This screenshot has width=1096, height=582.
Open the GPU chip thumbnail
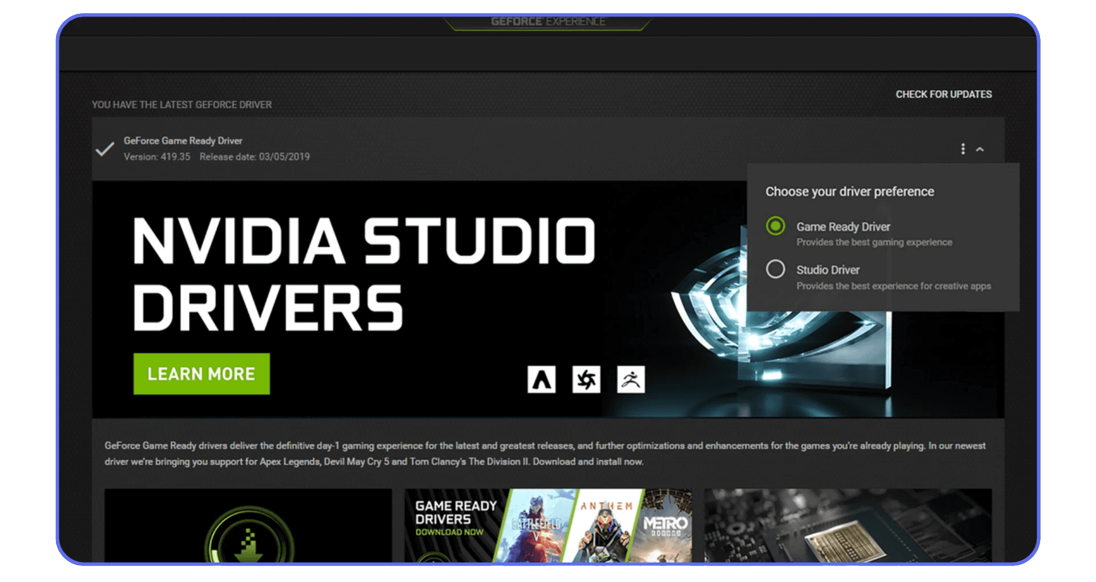pos(848,525)
